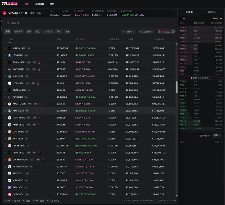
Task: Click the PURR-USDC token icon
Action: [10, 146]
